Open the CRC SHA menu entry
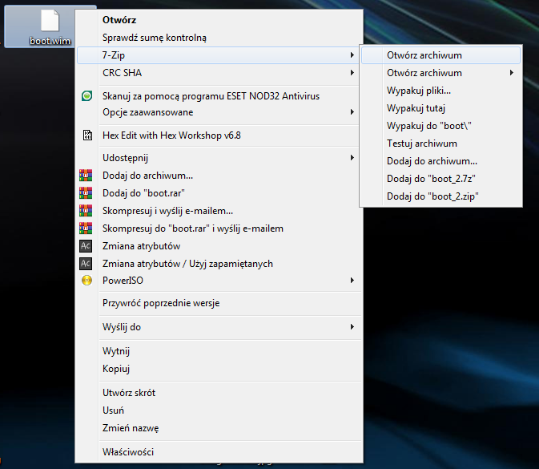539x469 pixels. [x=219, y=73]
